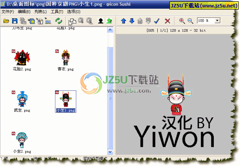Click the gray move-to-bottom icon
The width and height of the screenshot is (240, 166).
click(x=149, y=21)
